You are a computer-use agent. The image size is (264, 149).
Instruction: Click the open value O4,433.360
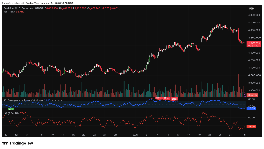[x=51, y=8]
